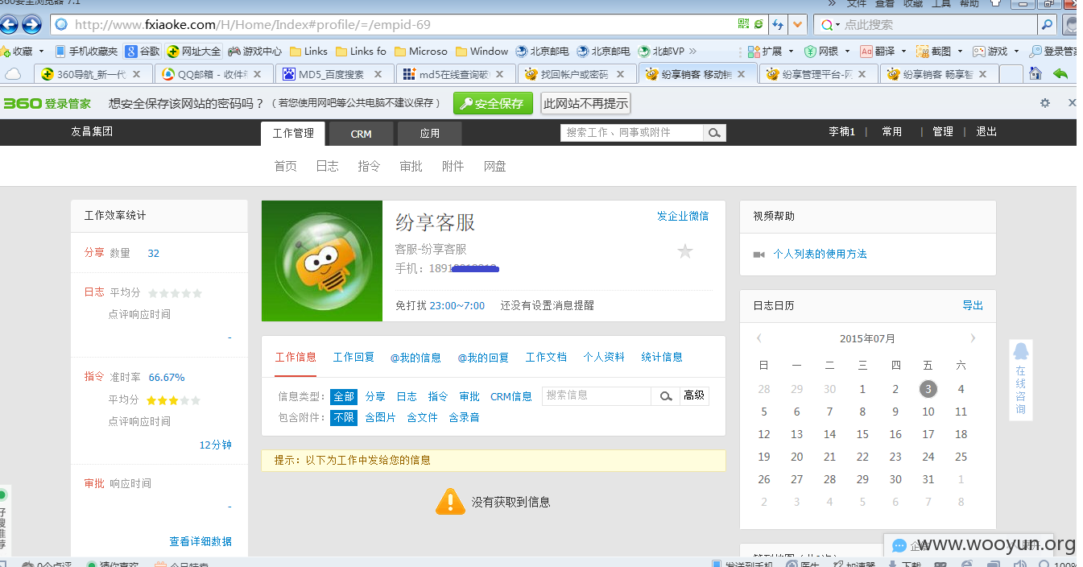
Task: Open the 网址大全 bookmark
Action: click(193, 51)
